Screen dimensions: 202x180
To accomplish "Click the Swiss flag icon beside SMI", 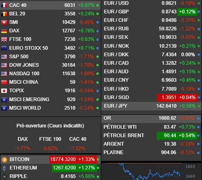I will tap(4, 22).
